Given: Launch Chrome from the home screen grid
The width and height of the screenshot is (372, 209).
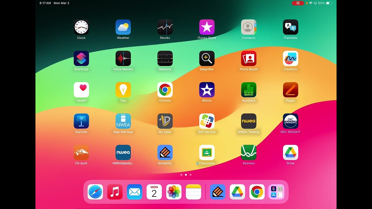Looking at the screenshot, I should point(165,90).
